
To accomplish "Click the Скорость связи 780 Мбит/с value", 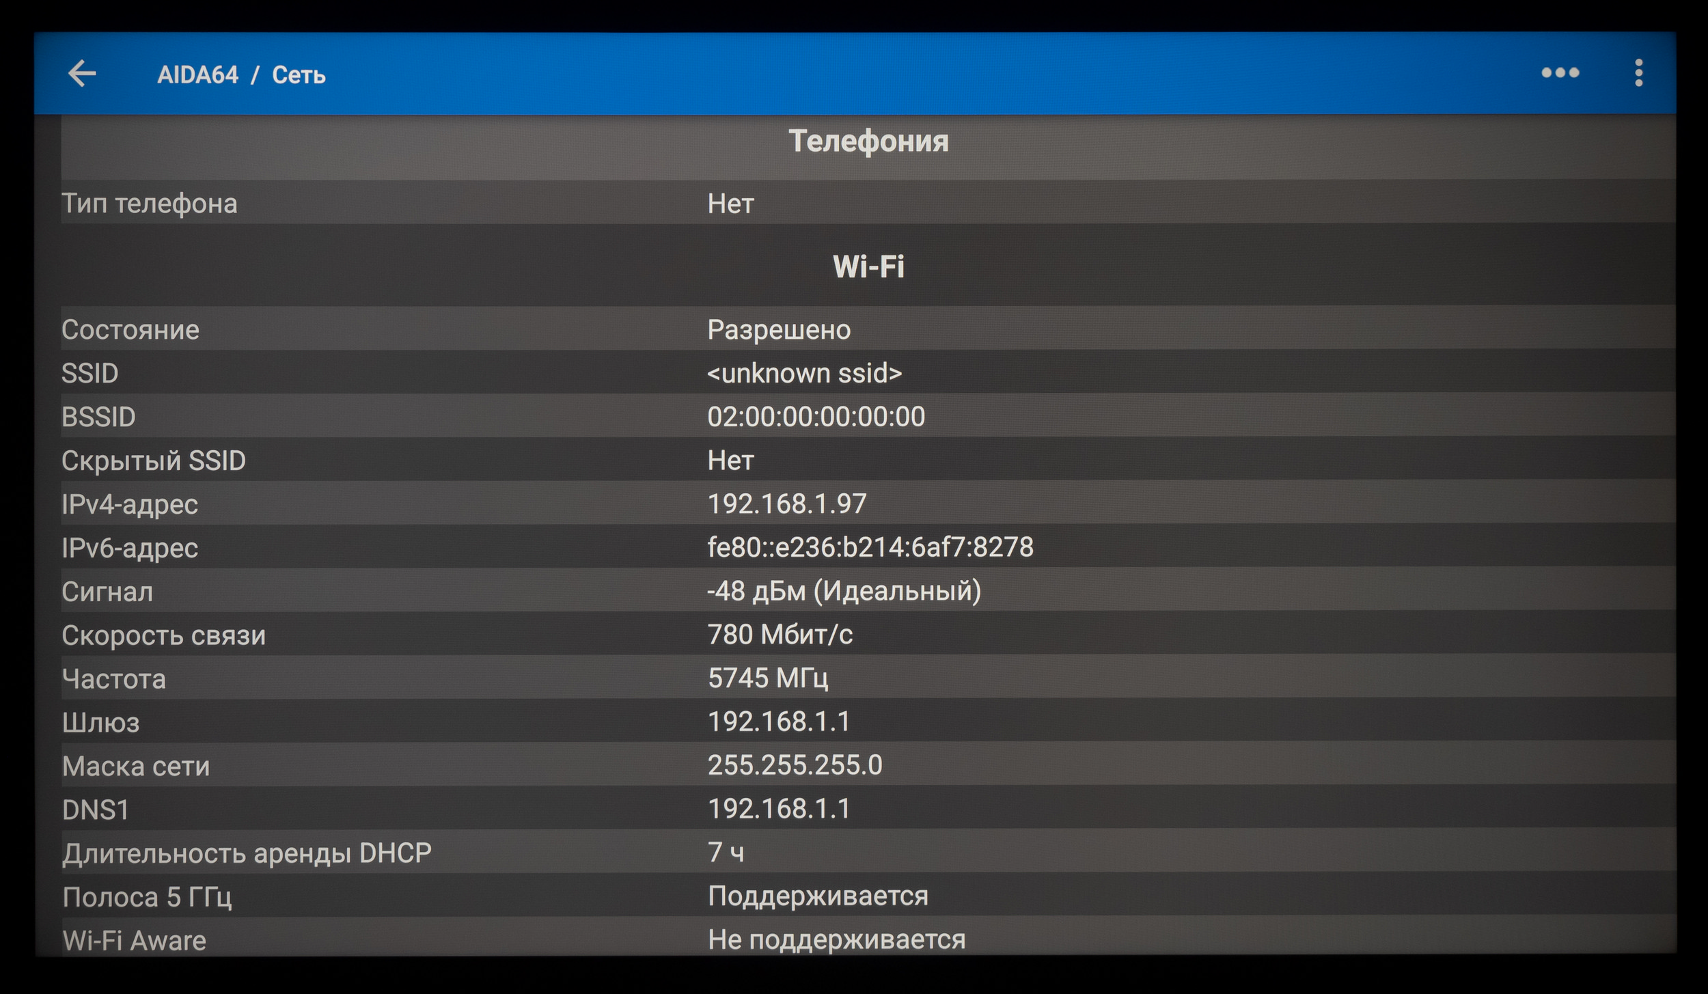I will coord(780,635).
